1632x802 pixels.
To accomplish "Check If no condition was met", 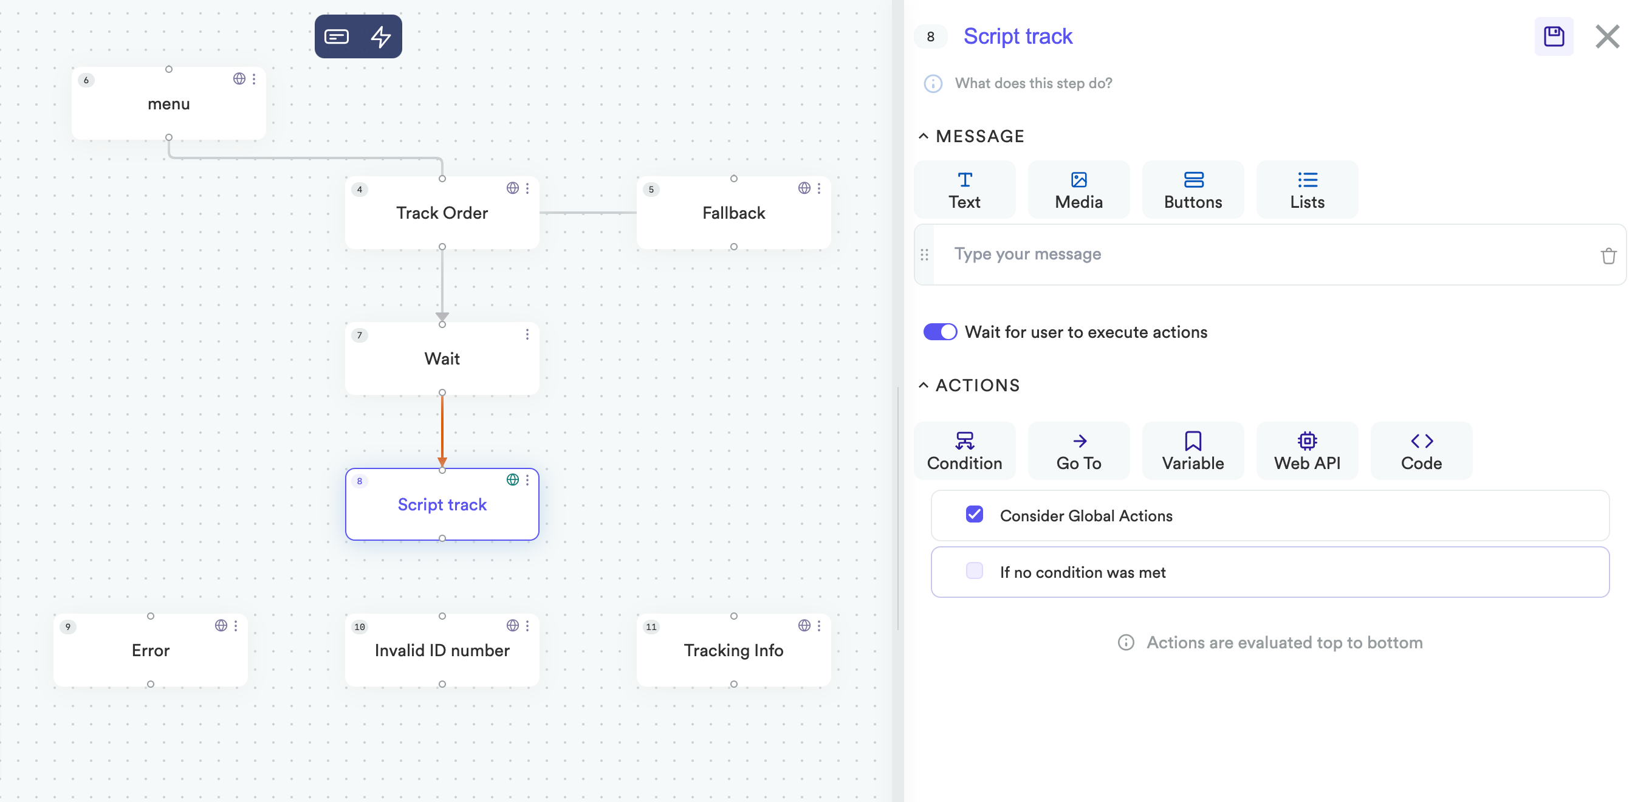I will coord(974,571).
